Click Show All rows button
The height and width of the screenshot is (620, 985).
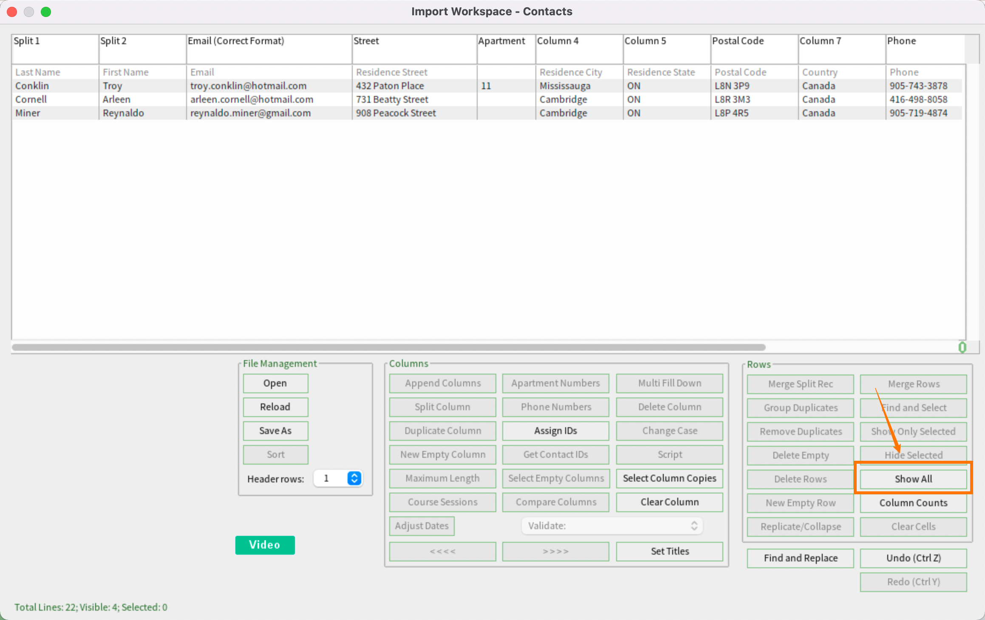[x=914, y=479]
